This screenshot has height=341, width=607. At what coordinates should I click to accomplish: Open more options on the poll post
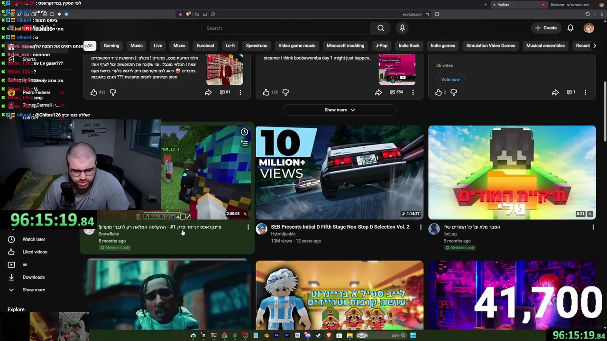coord(585,92)
